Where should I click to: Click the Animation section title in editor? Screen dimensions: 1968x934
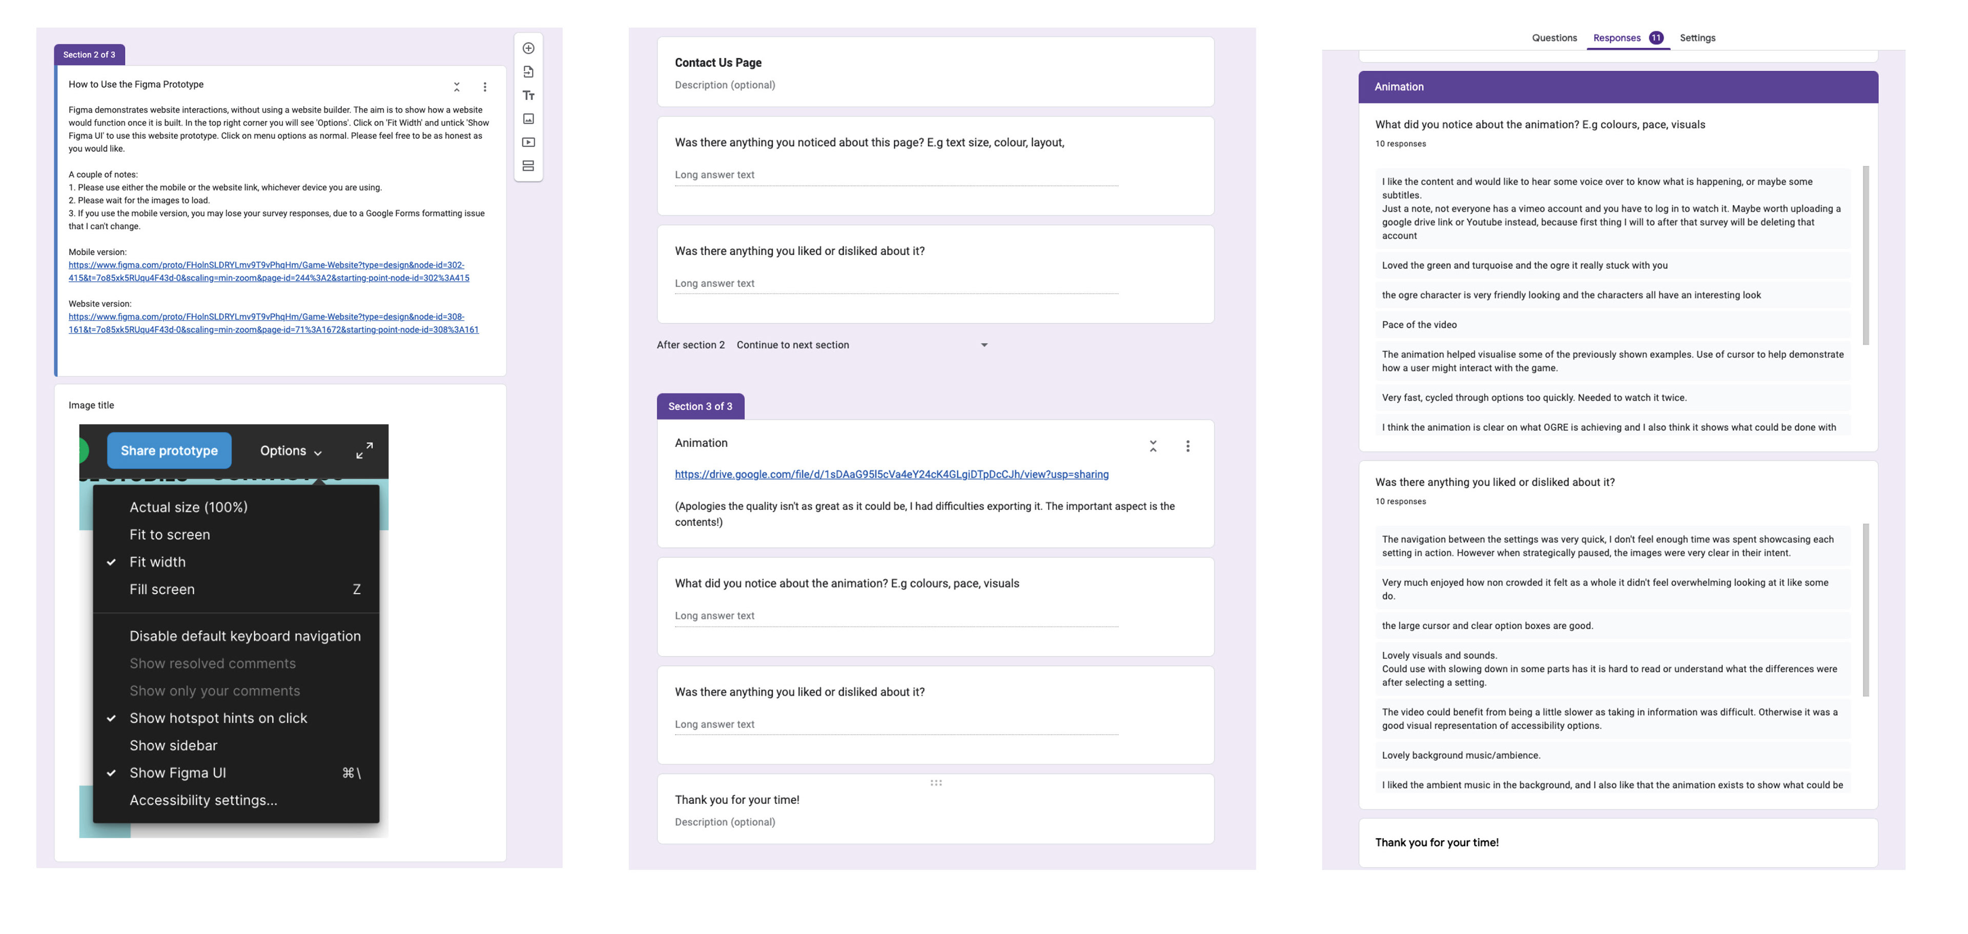point(701,443)
